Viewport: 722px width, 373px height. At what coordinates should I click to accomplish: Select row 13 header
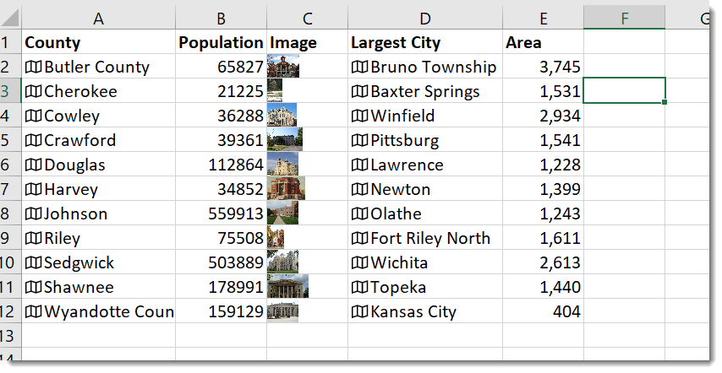click(10, 336)
